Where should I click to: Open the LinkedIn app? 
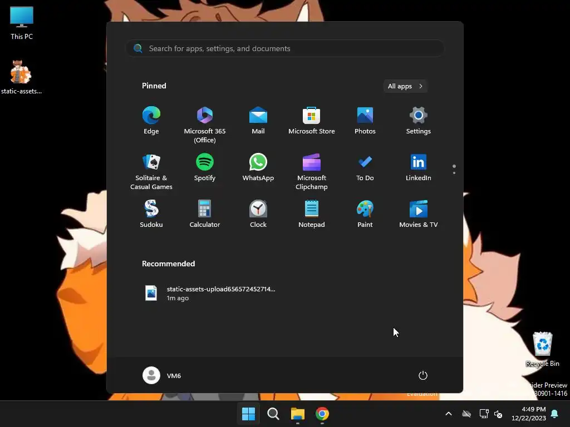pos(419,167)
